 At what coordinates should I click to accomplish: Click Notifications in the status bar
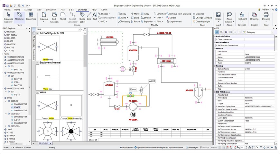[127, 148]
